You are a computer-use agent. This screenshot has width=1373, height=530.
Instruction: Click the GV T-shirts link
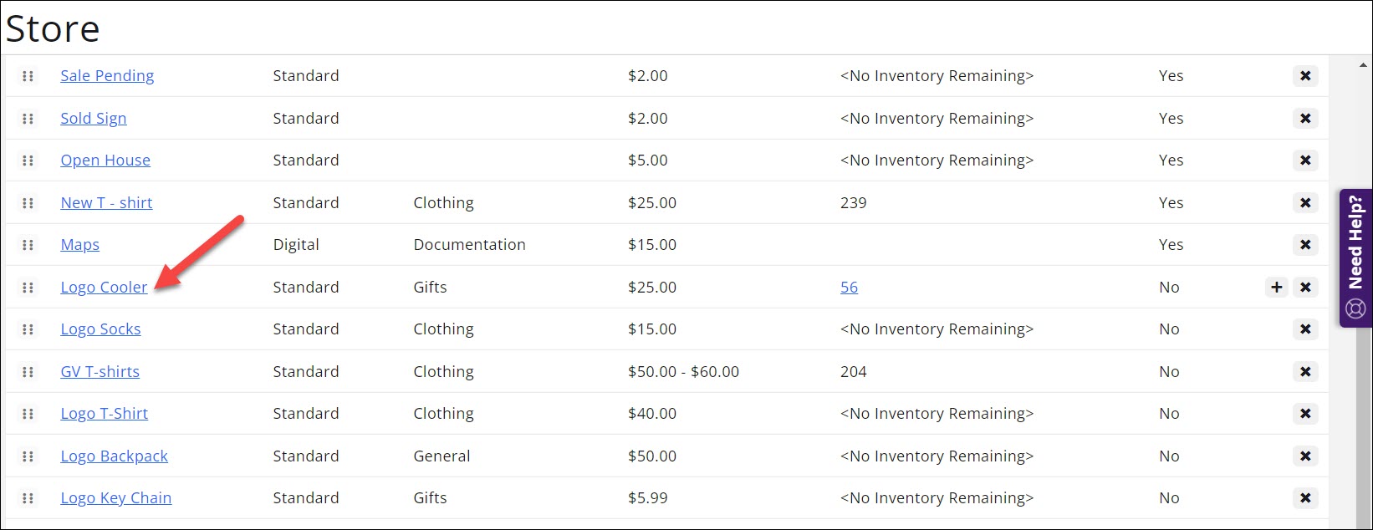tap(100, 372)
